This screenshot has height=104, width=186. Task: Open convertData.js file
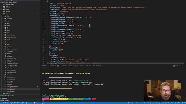tap(11, 70)
